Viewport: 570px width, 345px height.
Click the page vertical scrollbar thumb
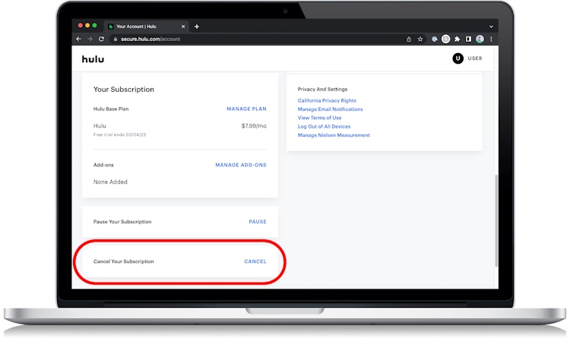click(x=496, y=220)
